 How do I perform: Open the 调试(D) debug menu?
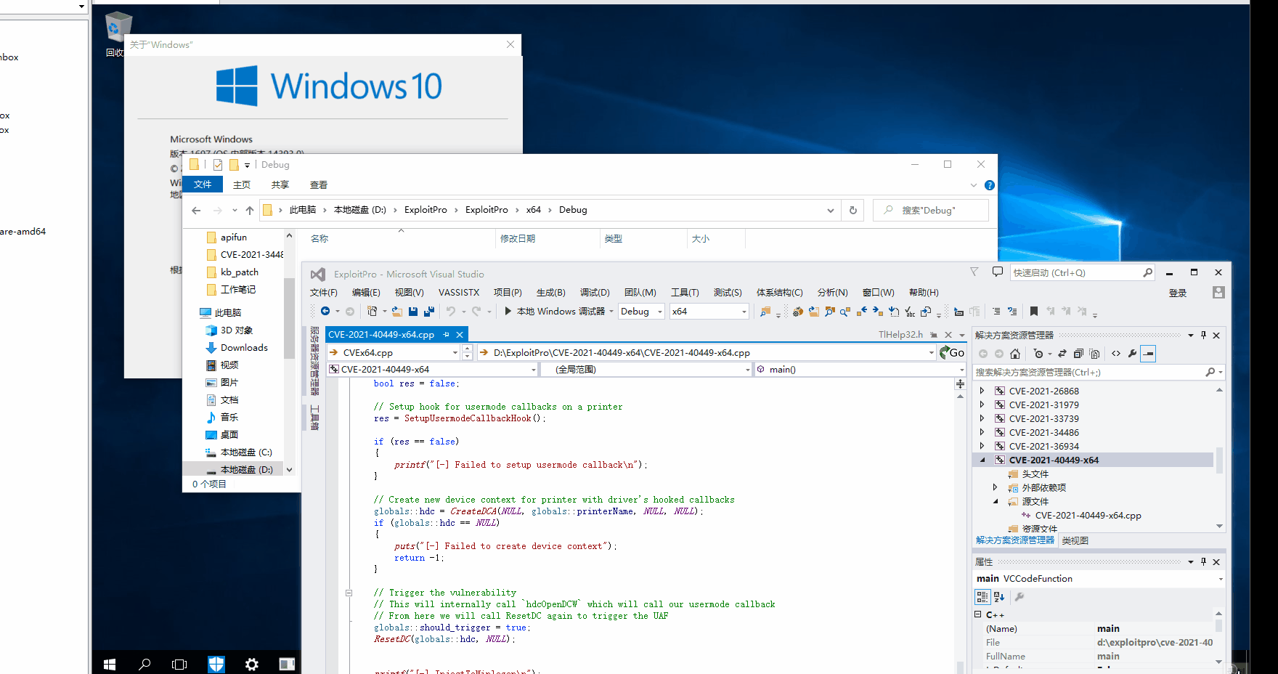[595, 292]
